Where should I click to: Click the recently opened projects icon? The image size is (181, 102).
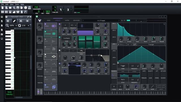14,8
